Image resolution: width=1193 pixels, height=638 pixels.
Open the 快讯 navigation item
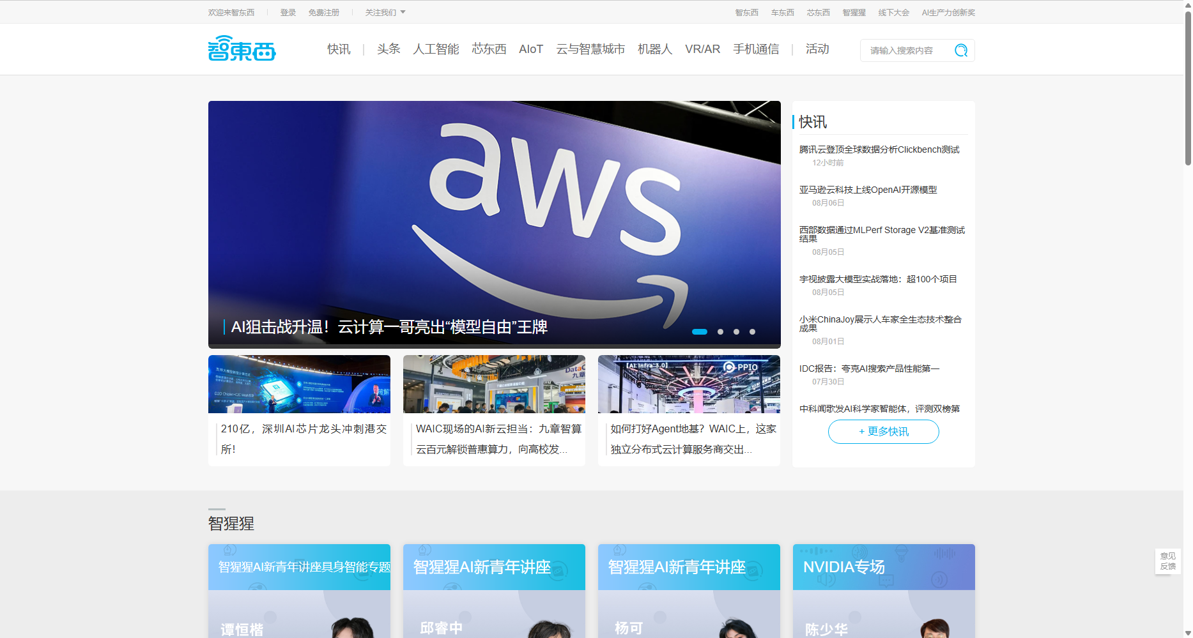click(x=339, y=49)
